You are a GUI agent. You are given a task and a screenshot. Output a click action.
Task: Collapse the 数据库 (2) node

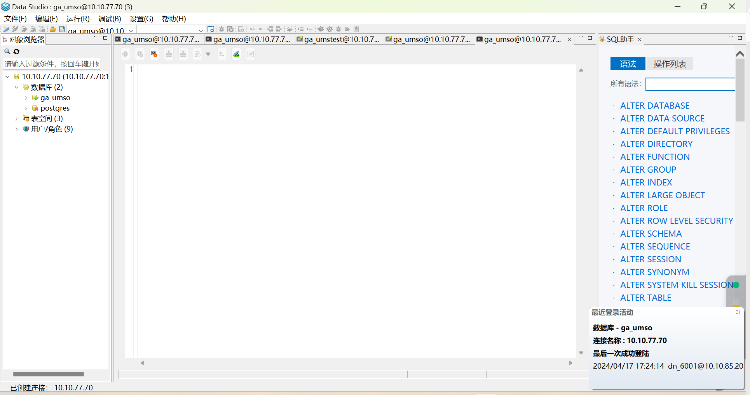16,87
